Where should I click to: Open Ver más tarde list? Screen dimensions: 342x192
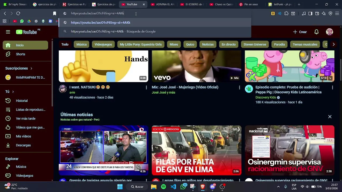pyautogui.click(x=25, y=119)
